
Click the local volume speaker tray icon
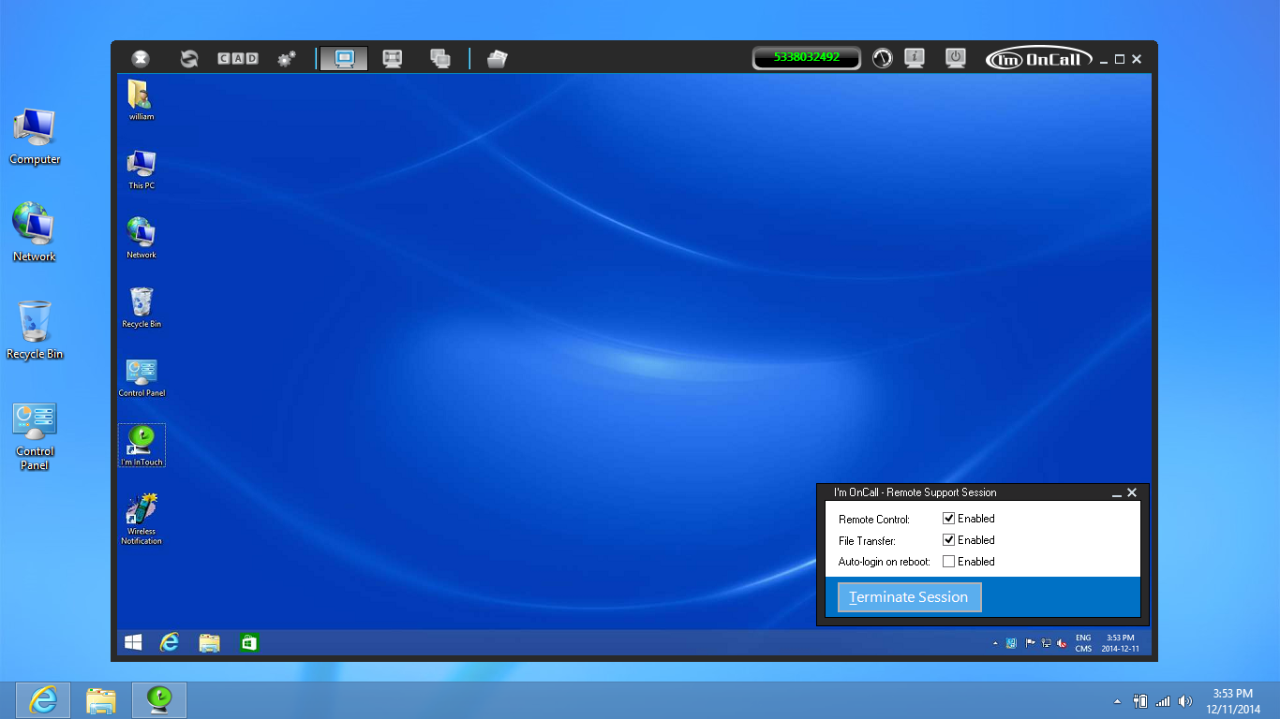1185,700
